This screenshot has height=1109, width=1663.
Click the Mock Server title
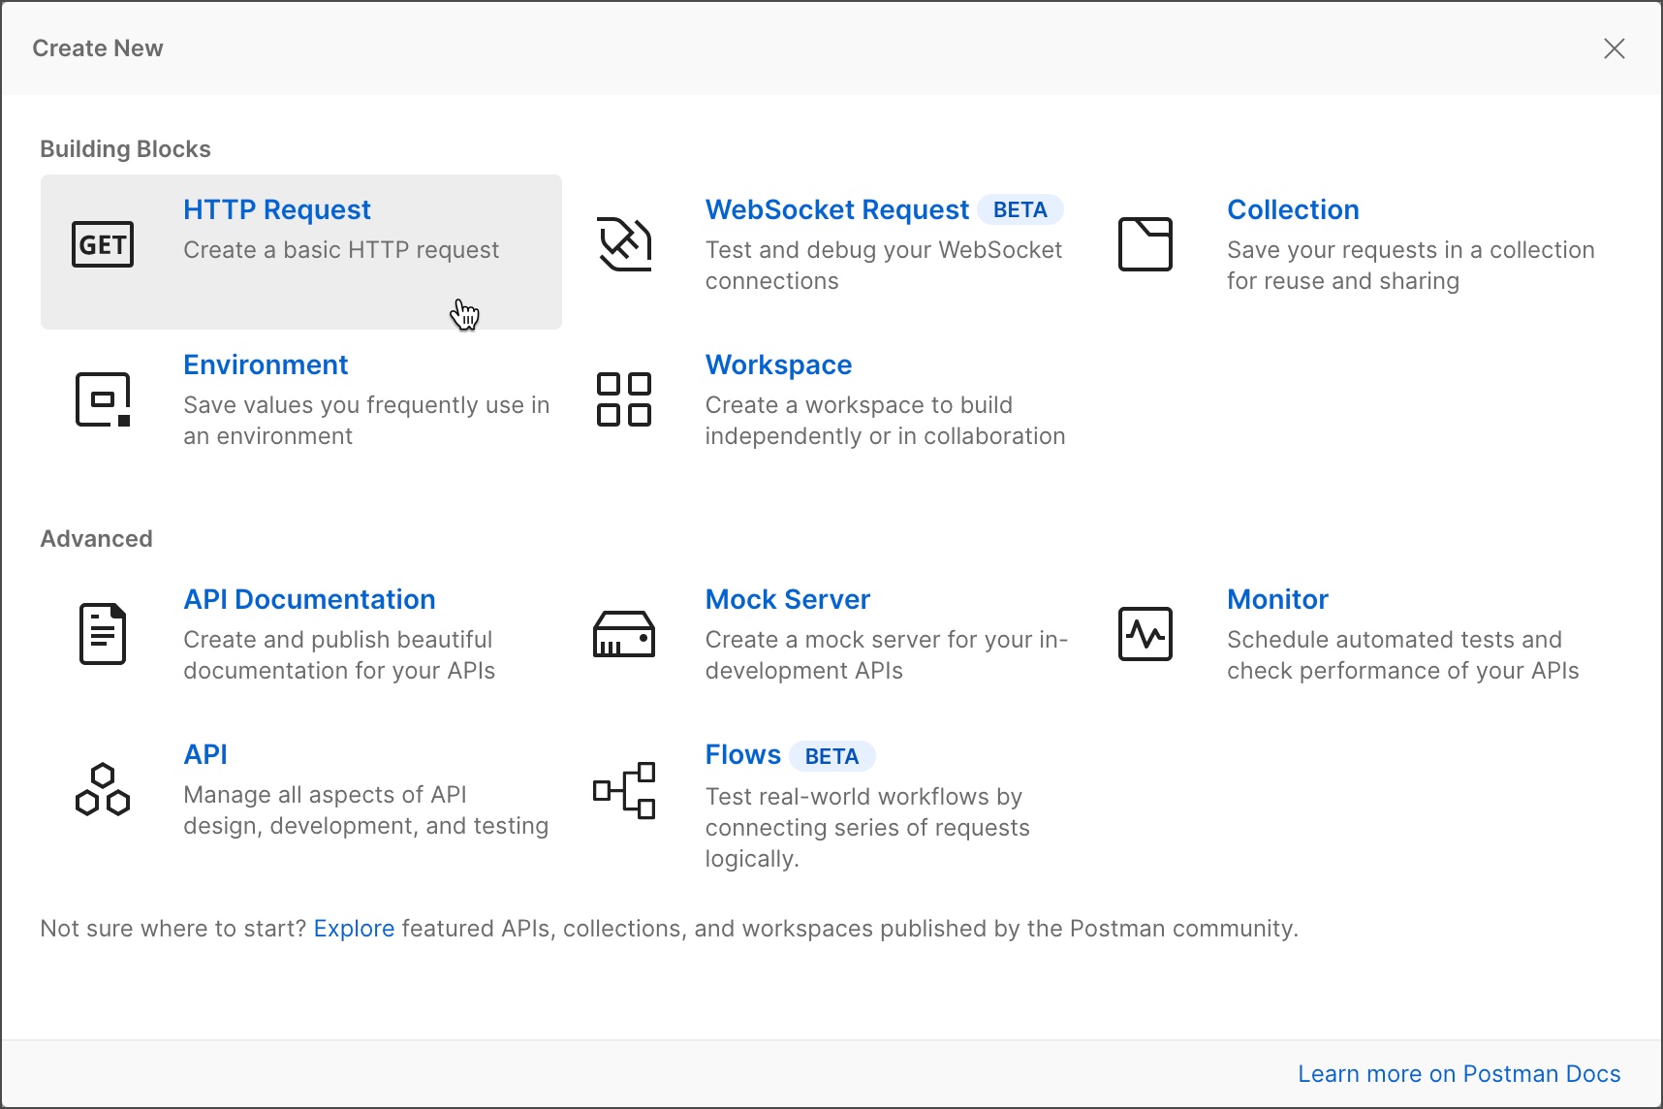[787, 599]
